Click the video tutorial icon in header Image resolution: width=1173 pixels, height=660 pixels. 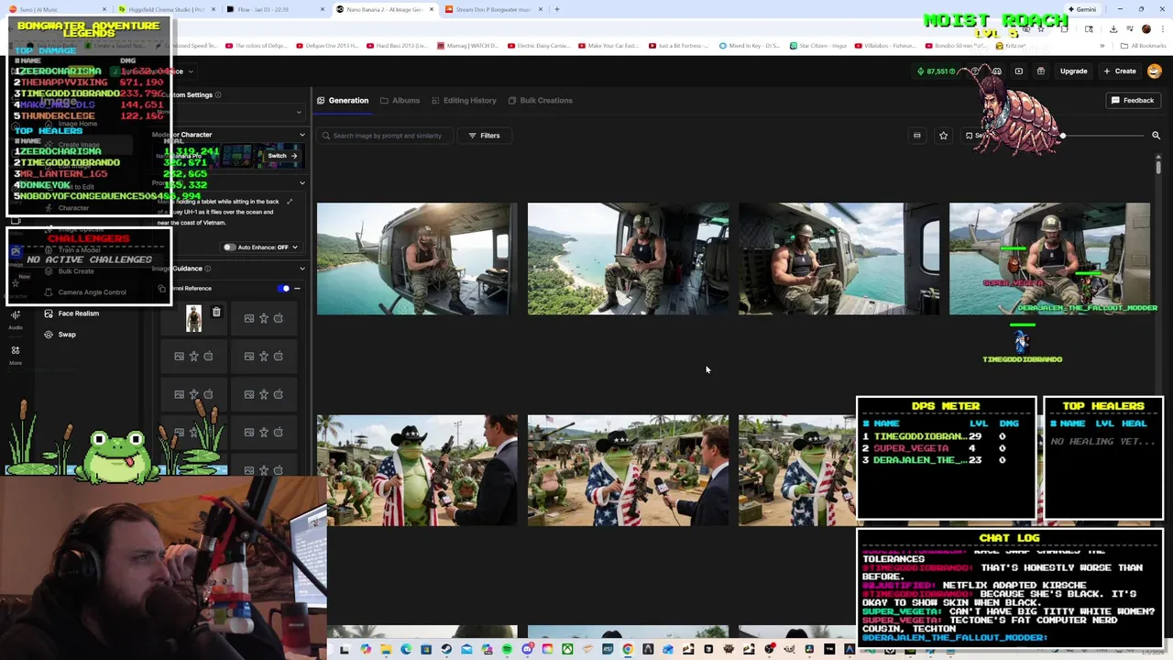(x=1018, y=71)
